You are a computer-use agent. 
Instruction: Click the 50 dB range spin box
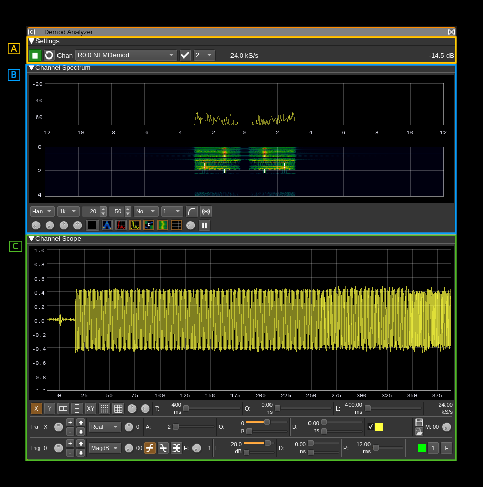tap(120, 211)
